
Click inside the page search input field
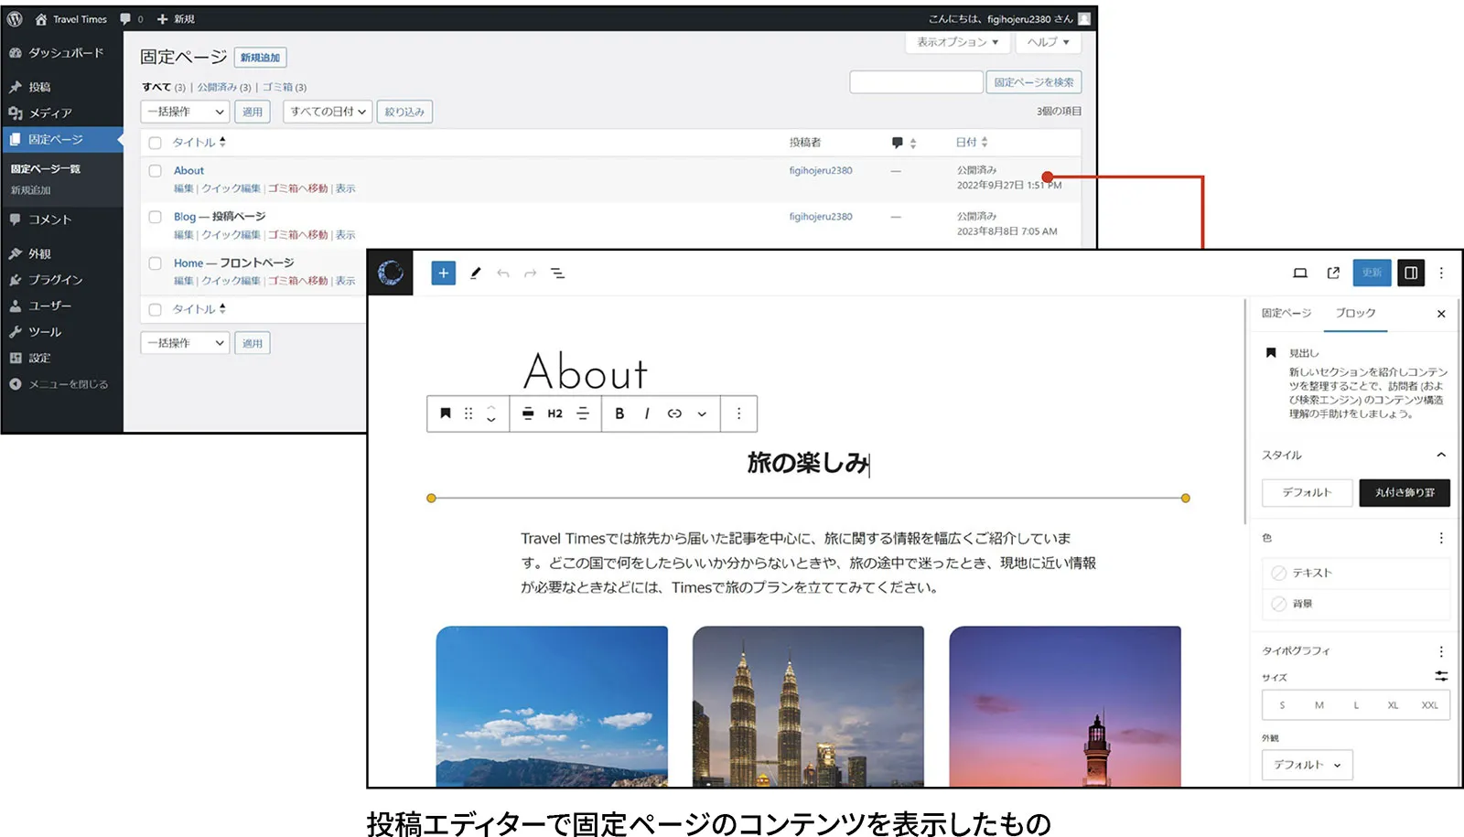tap(915, 81)
